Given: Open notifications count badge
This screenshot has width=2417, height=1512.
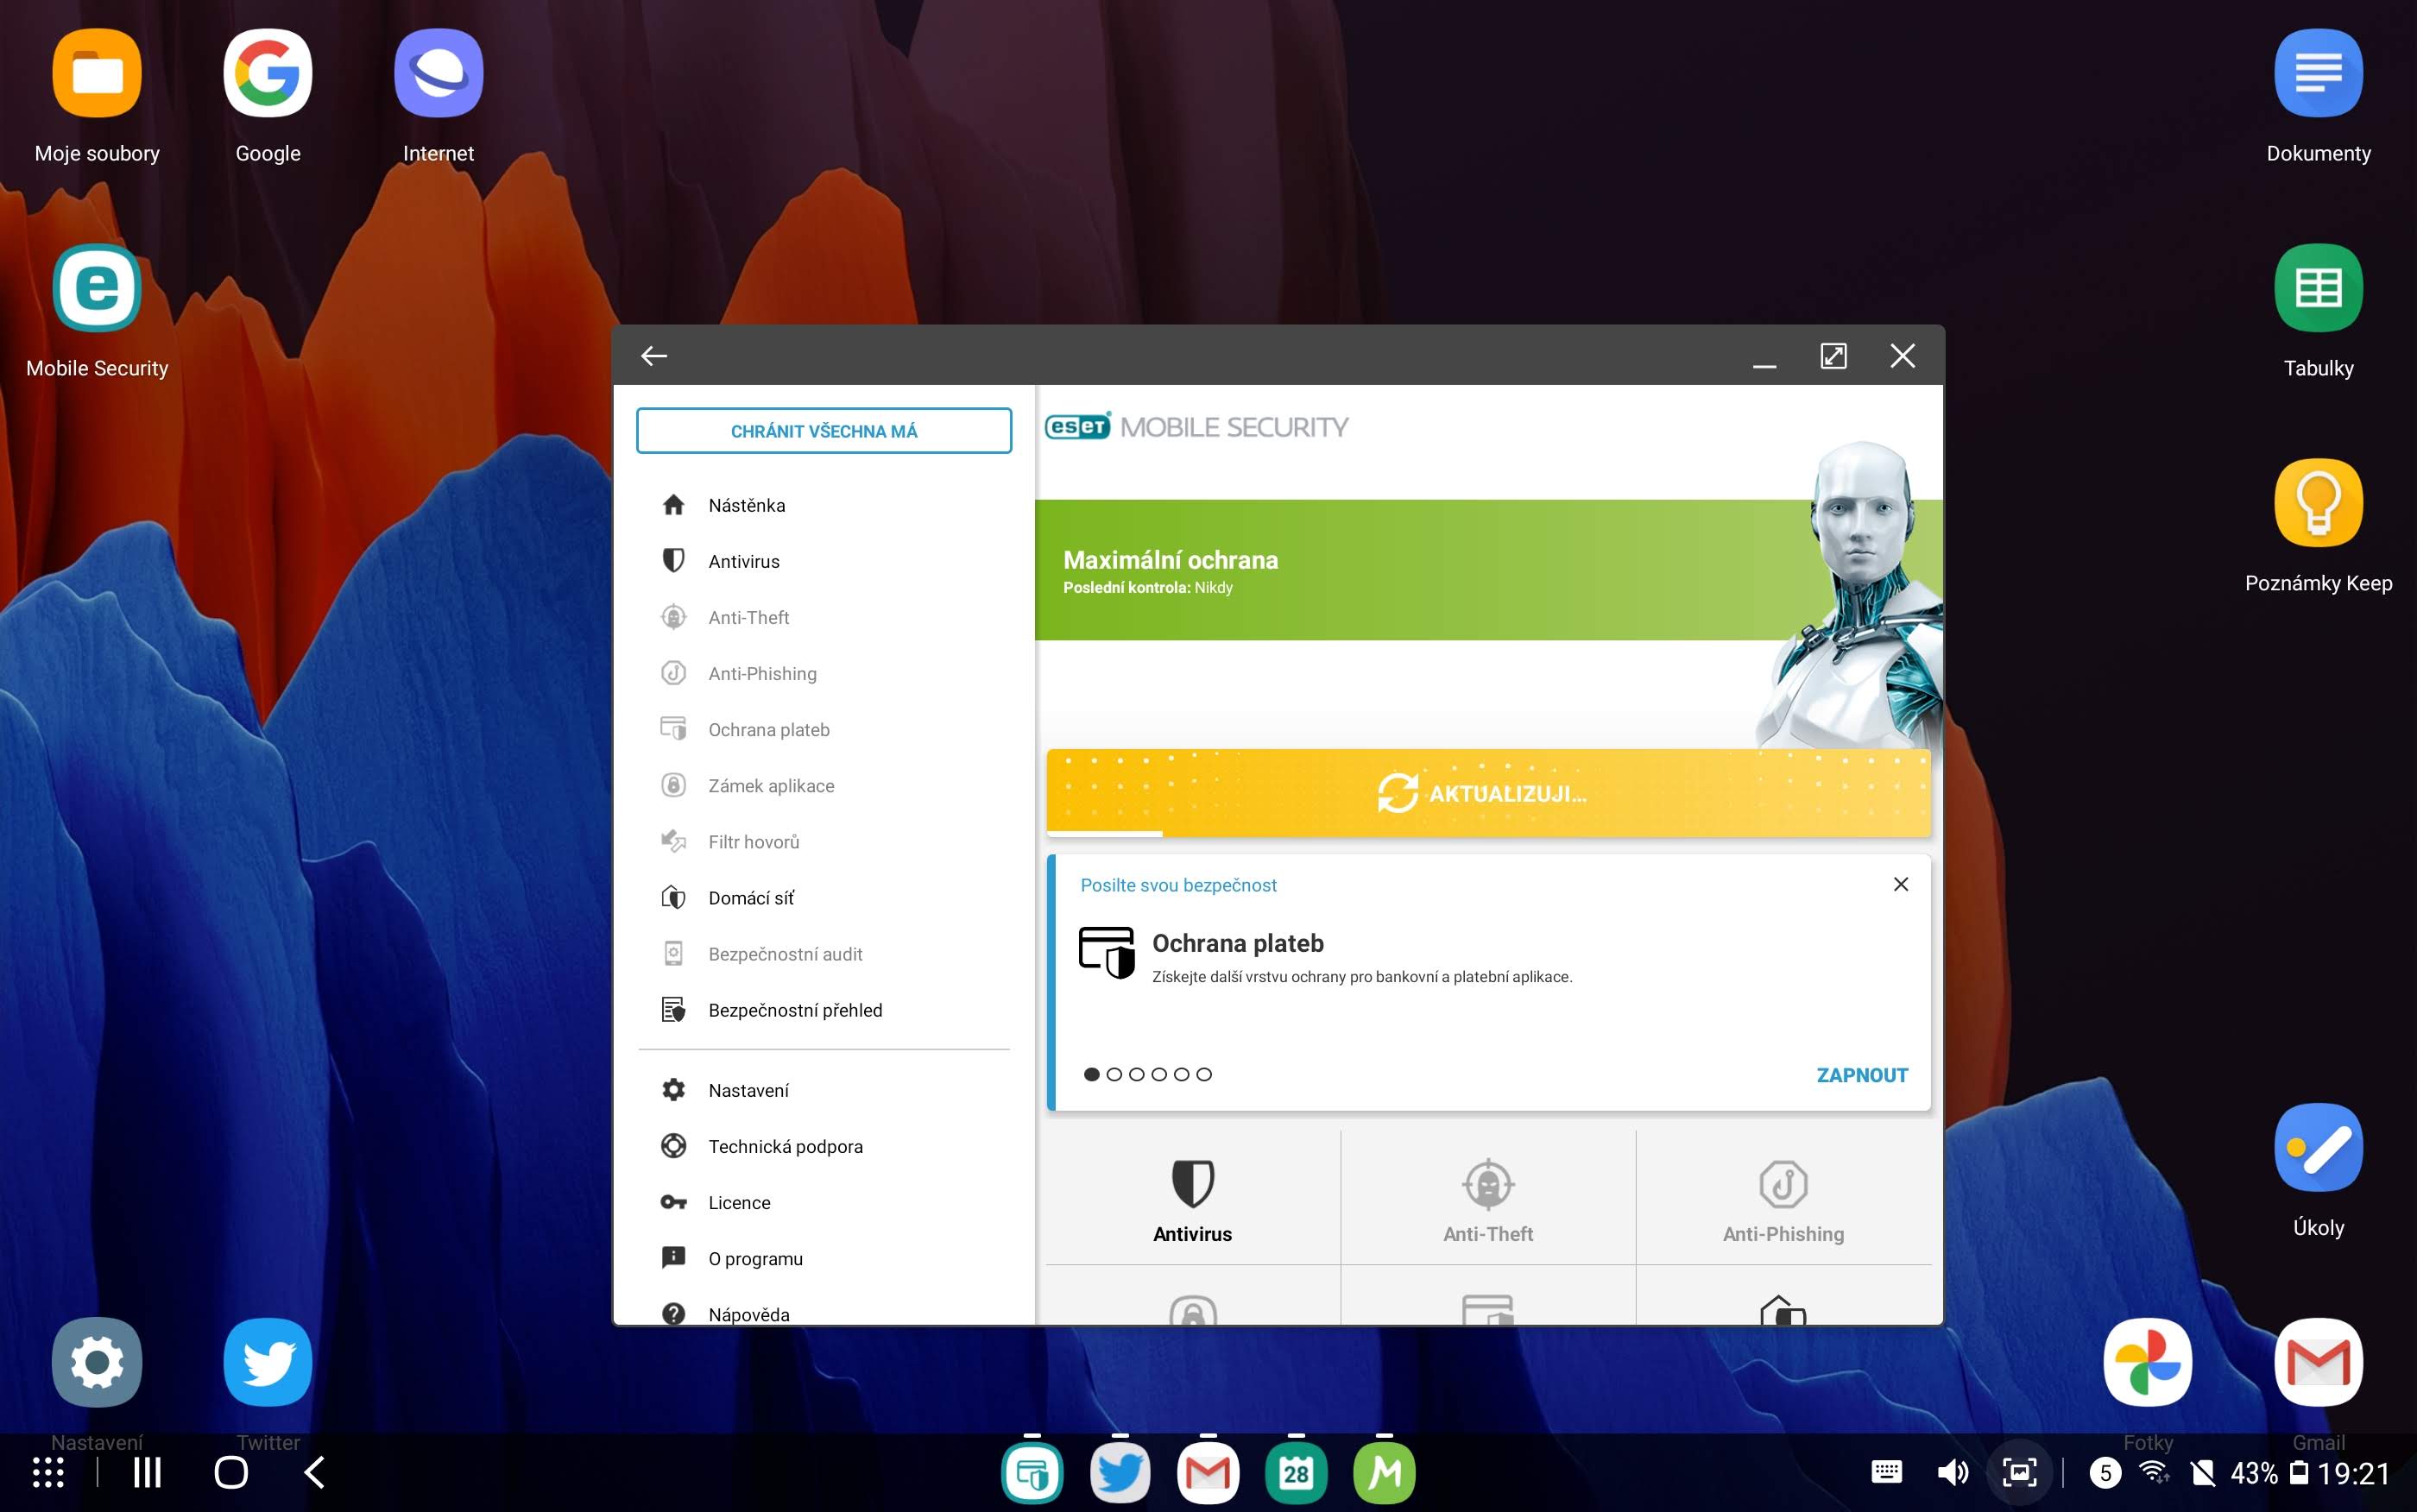Looking at the screenshot, I should pos(2105,1472).
